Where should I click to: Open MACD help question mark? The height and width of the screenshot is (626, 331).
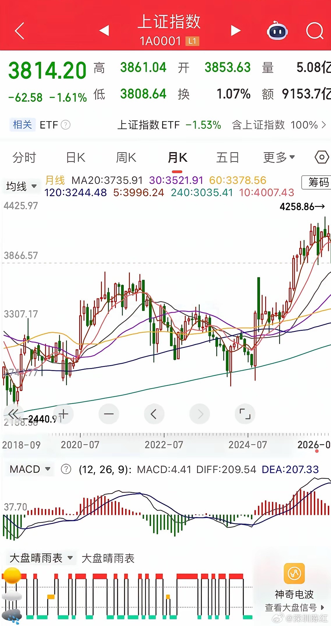coord(66,469)
